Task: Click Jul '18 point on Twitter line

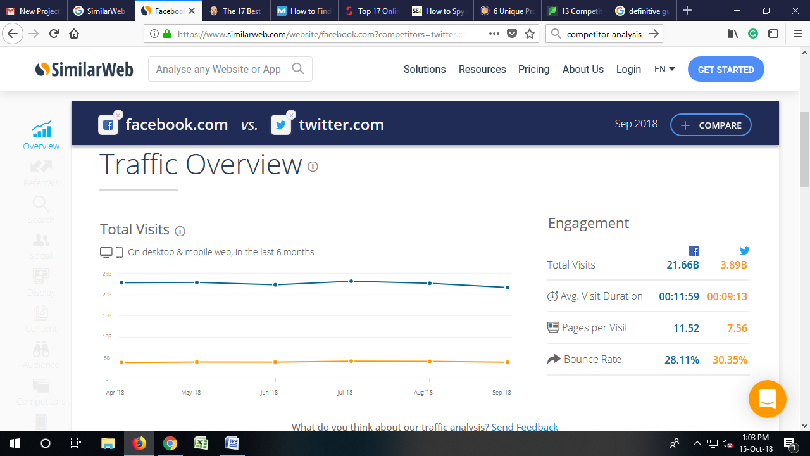Action: pos(351,361)
